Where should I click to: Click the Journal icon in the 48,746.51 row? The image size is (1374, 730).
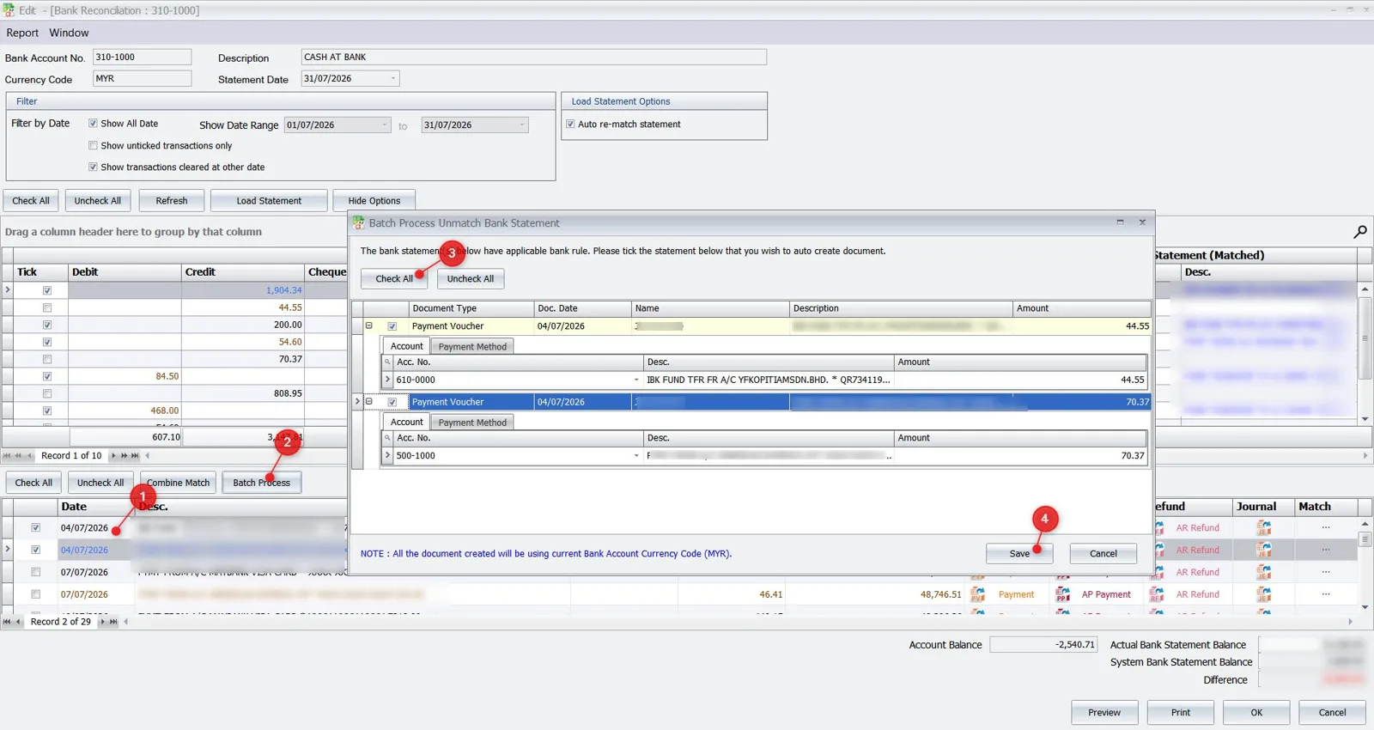click(x=1263, y=593)
